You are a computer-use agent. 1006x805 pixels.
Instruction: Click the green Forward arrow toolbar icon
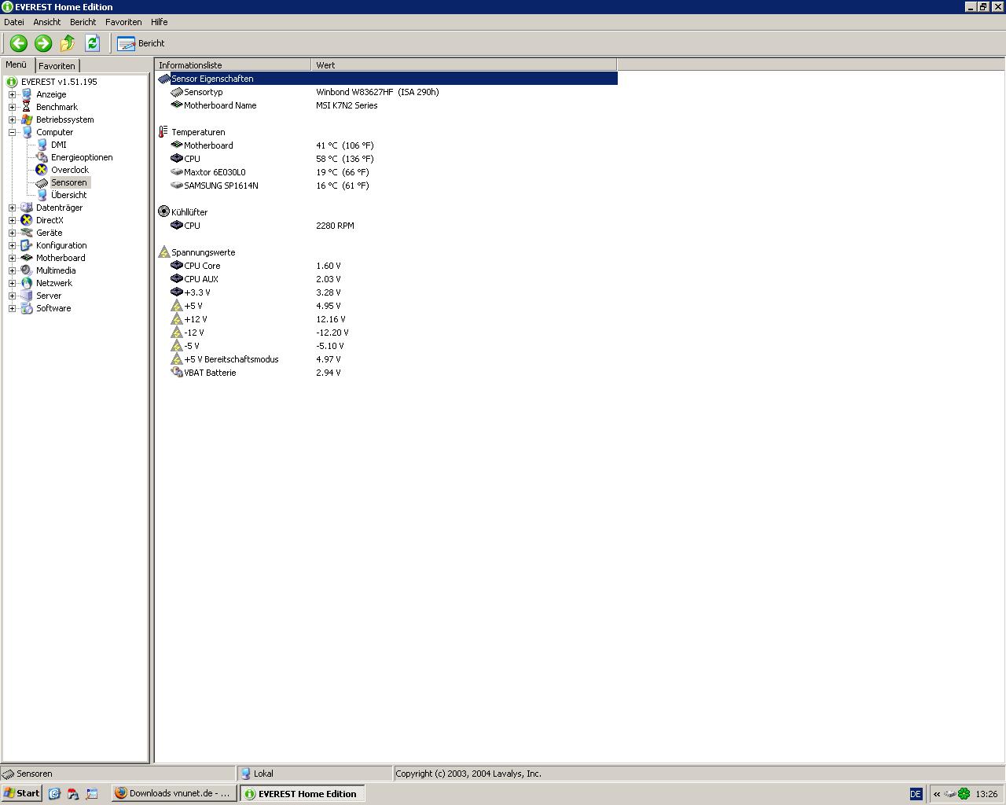[x=43, y=43]
